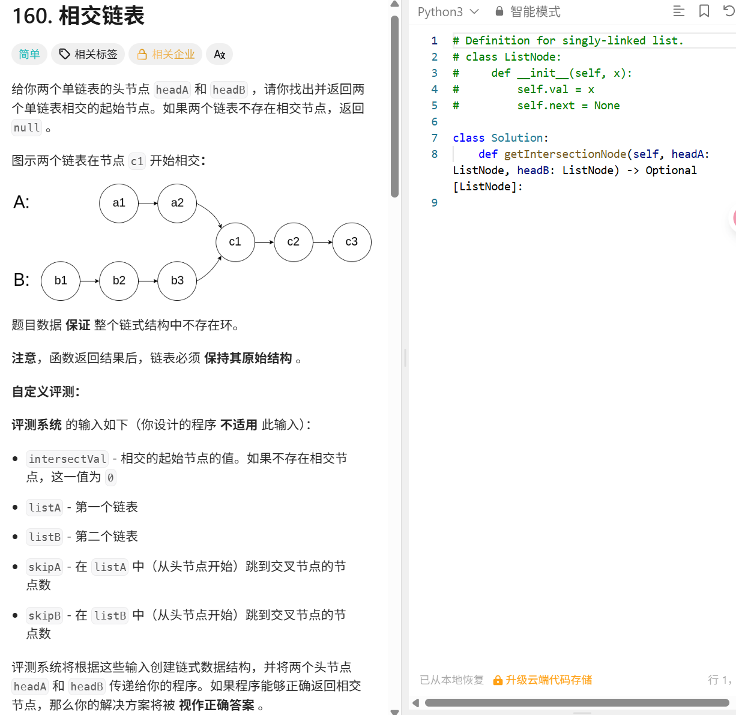Click the inline code headB in first paragraph
The height and width of the screenshot is (715, 736).
[229, 89]
